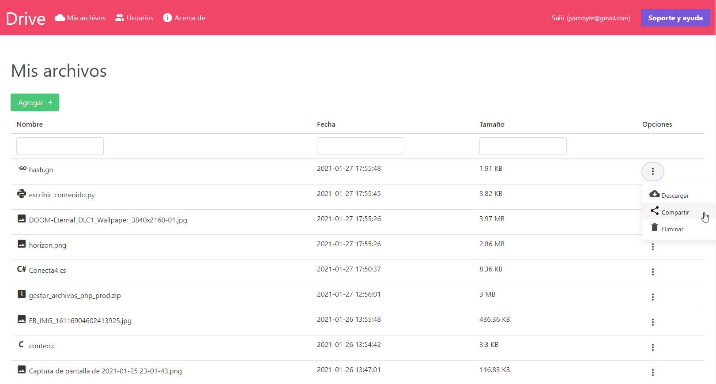The width and height of the screenshot is (716, 384).
Task: Click the image icon beside Captura de pantalla file
Action: 21,369
